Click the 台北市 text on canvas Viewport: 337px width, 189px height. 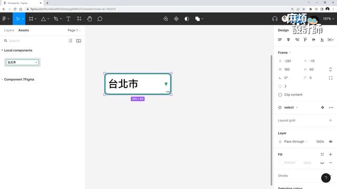click(x=123, y=84)
